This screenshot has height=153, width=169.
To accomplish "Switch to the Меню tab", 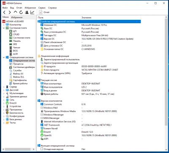I will click(5, 17).
